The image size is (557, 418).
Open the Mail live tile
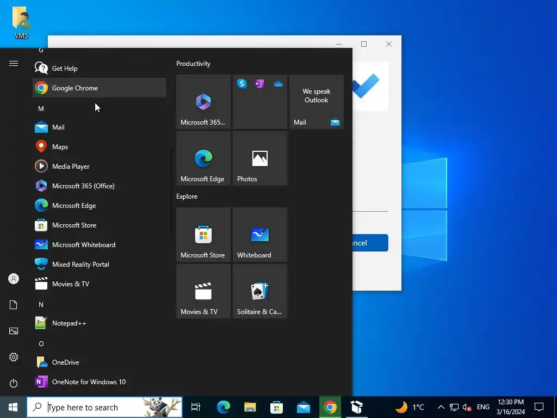pyautogui.click(x=317, y=102)
